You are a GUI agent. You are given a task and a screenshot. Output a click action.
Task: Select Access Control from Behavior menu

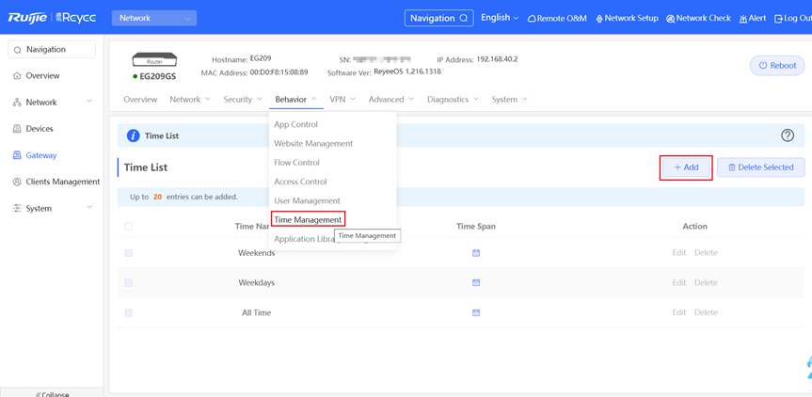coord(300,182)
